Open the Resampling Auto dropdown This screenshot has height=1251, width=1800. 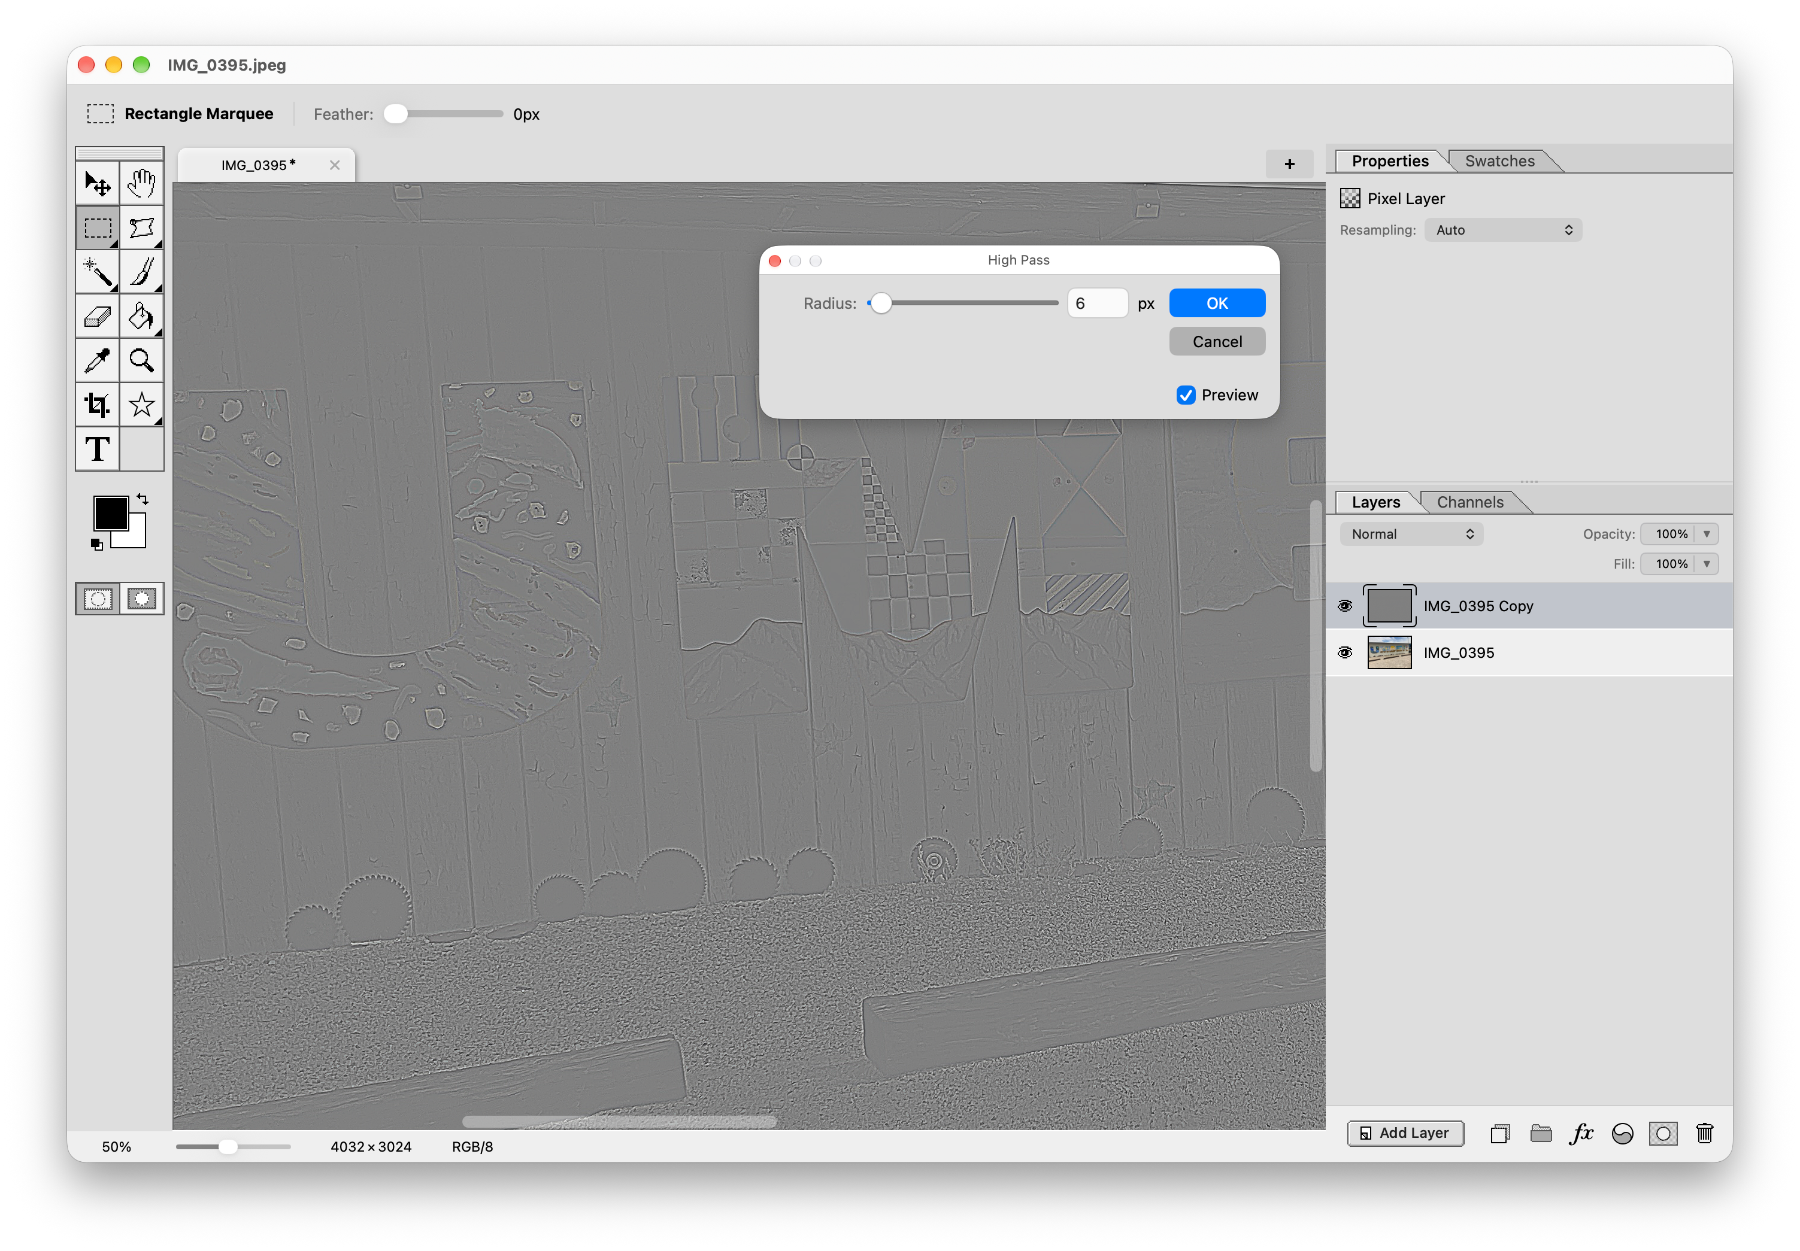[1503, 230]
